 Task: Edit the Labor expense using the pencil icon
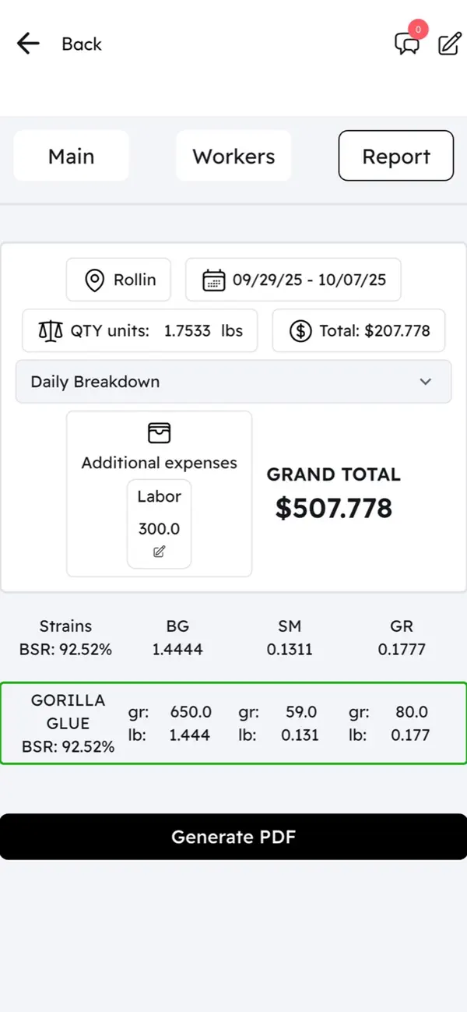coord(159,552)
